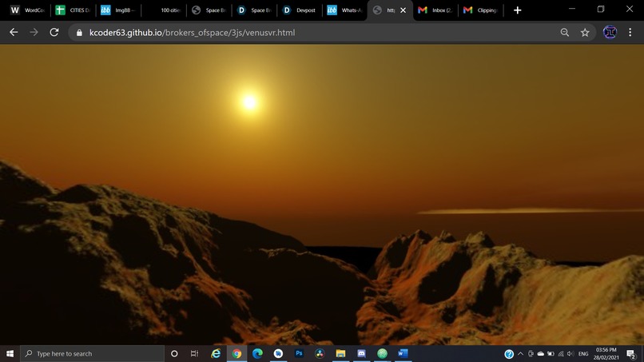Close the active venusvr tab
644x362 pixels.
[x=403, y=10]
